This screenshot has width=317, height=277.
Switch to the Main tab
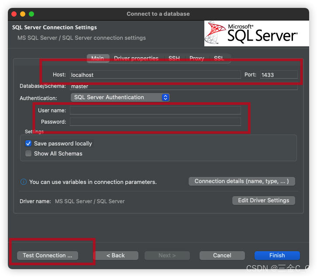click(x=98, y=58)
